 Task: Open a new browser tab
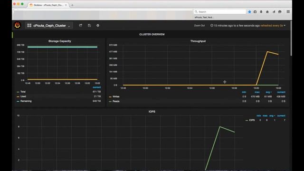click(x=72, y=5)
